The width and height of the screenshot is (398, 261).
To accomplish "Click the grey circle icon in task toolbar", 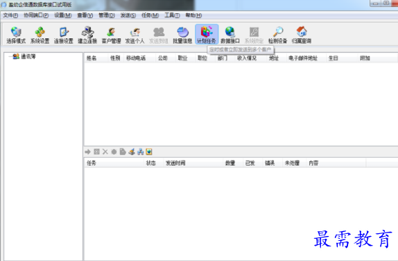I will coord(114,152).
